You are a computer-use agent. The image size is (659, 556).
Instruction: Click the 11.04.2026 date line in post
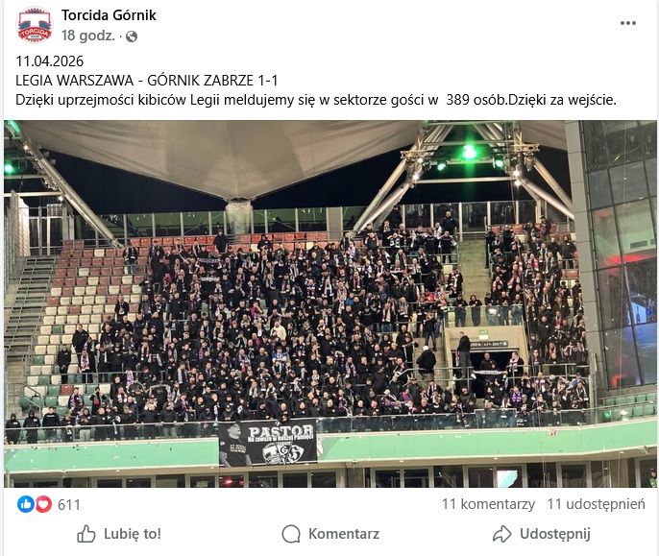coord(50,61)
